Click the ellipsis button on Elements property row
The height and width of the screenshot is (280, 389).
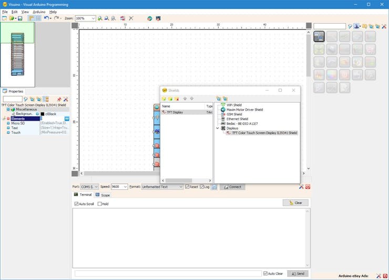click(x=67, y=119)
